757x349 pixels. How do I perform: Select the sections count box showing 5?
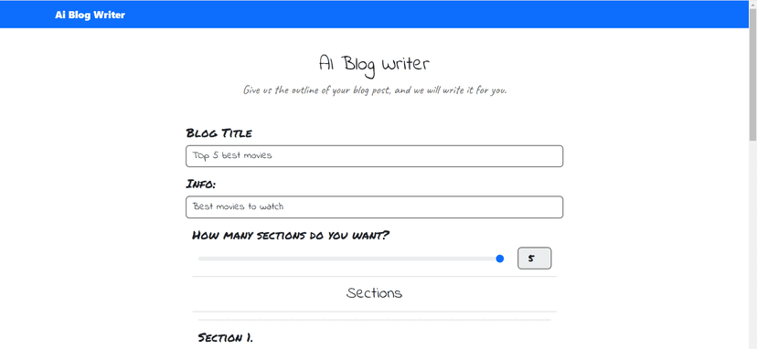[535, 259]
